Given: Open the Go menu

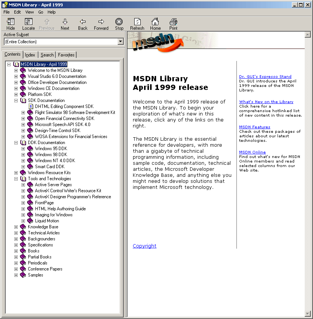Looking at the screenshot, I should tap(41, 12).
